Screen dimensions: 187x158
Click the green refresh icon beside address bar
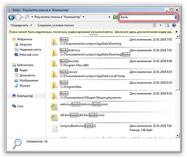tap(115, 17)
